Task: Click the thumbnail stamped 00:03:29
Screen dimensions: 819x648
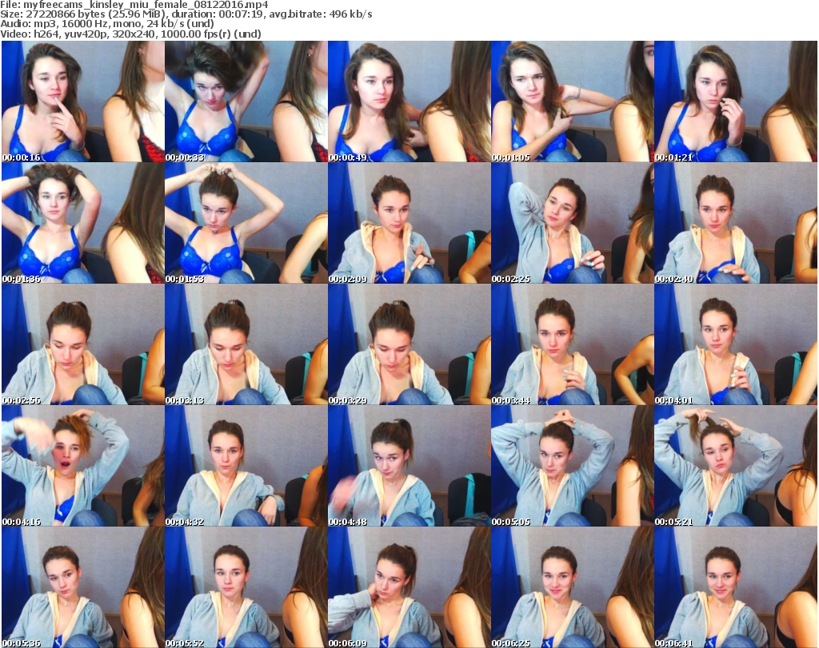Action: click(409, 344)
